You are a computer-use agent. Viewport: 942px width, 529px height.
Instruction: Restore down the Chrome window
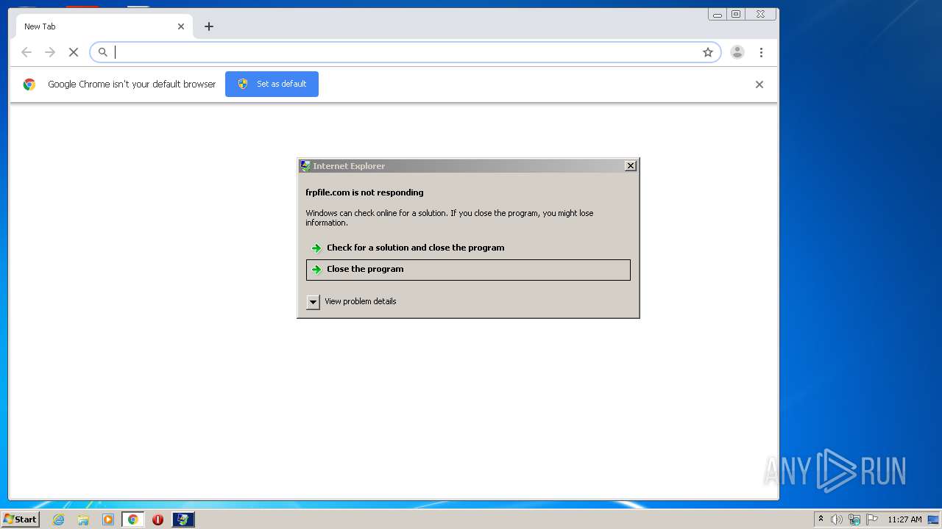pos(736,14)
